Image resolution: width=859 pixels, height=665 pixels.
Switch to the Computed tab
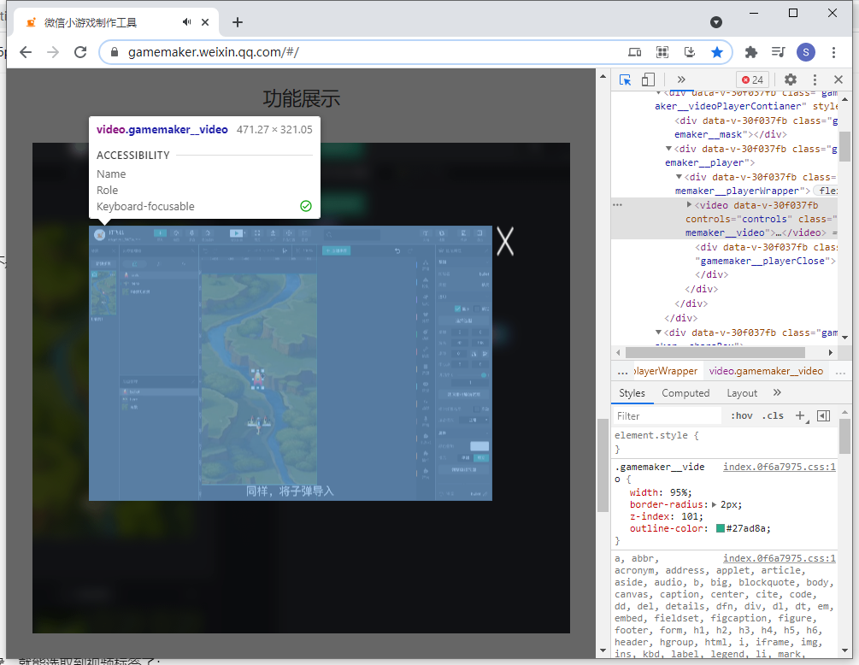[x=685, y=393]
